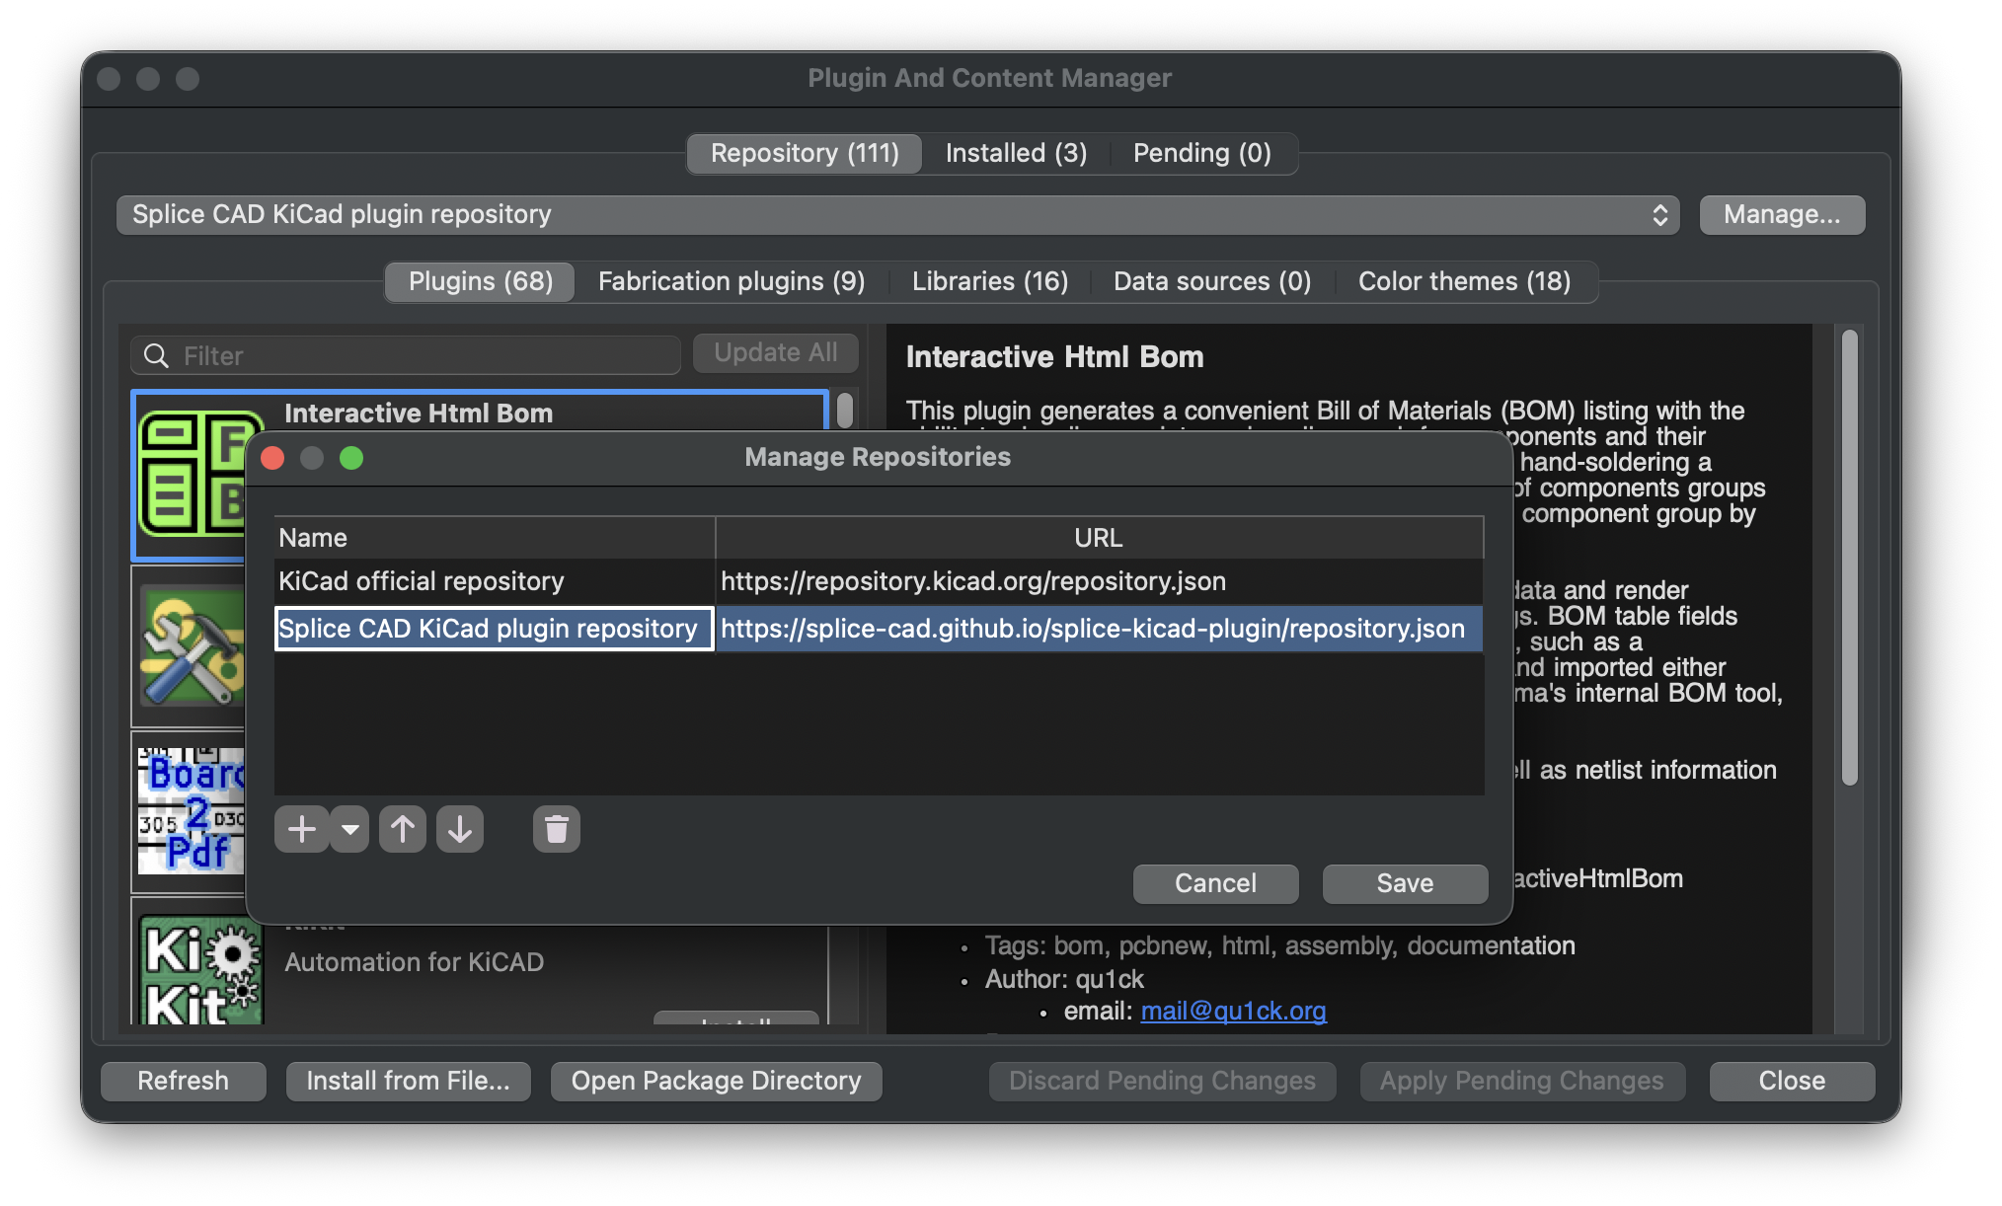Click the Interactive Html Bom list title
This screenshot has height=1206, width=2002.
pos(419,414)
